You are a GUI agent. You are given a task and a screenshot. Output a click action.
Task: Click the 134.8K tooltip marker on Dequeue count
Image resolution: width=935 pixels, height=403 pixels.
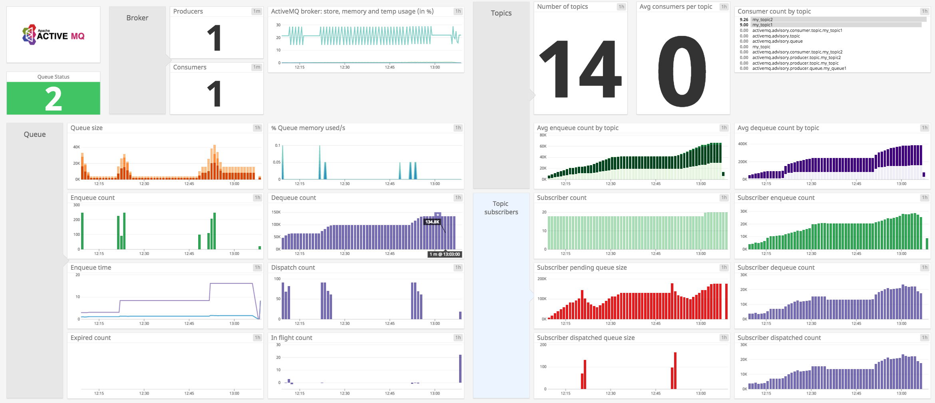point(433,221)
